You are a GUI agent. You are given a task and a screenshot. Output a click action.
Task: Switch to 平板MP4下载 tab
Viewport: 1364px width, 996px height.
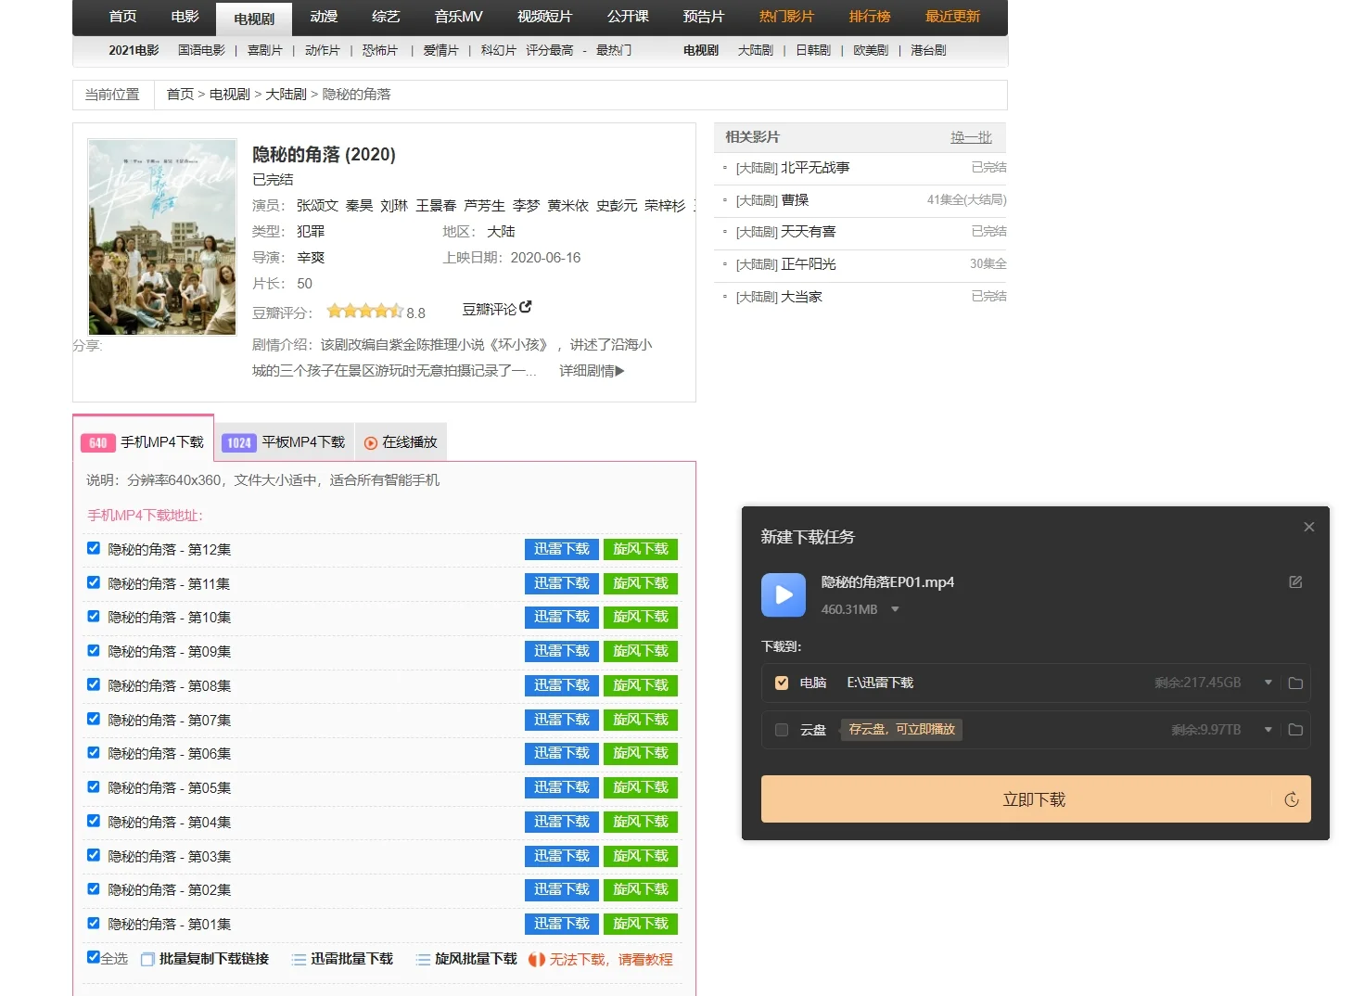(286, 442)
